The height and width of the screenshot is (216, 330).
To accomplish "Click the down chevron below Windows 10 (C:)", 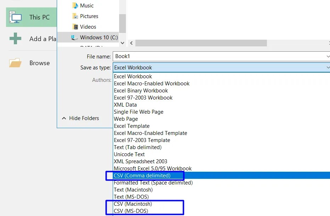I will click(122, 42).
